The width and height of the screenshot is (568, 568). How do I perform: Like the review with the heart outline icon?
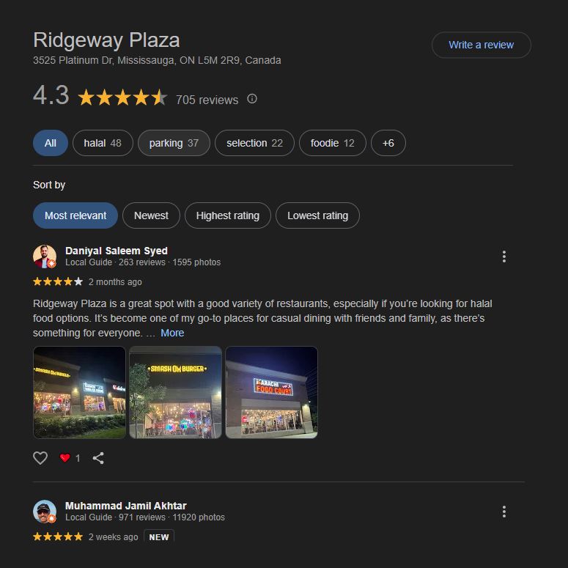[40, 458]
